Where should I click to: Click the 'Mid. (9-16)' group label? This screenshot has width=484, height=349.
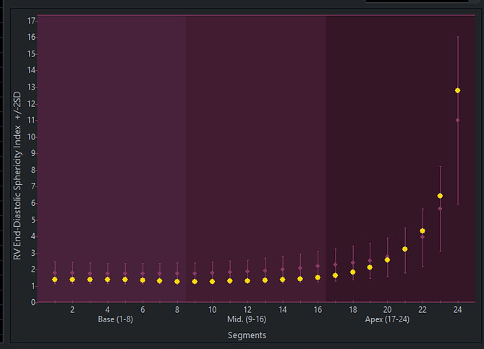click(247, 319)
